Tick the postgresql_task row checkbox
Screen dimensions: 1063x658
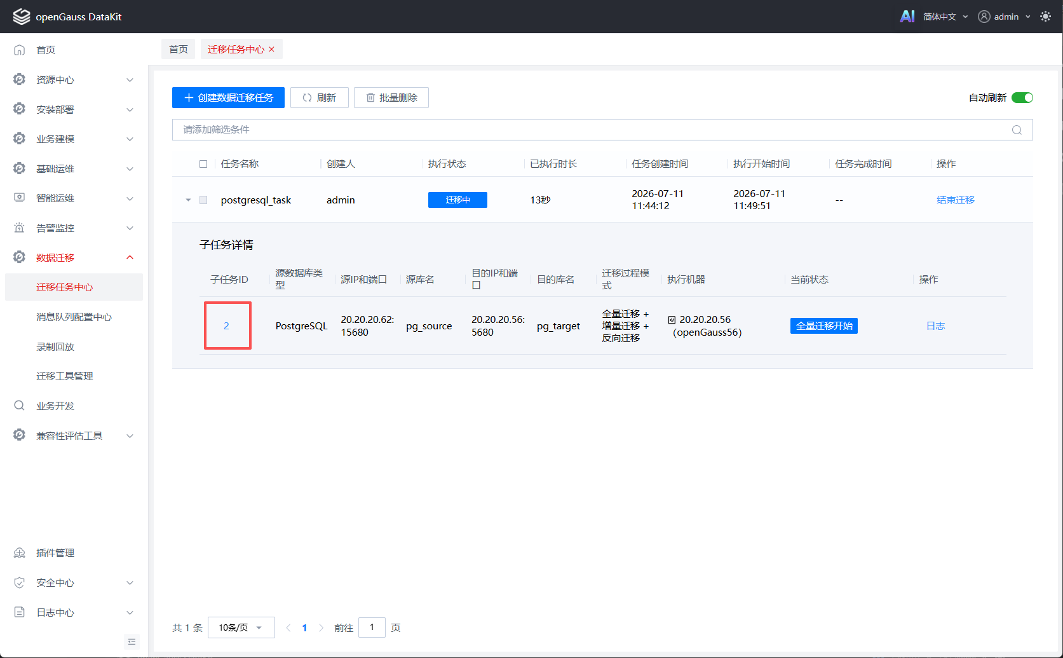(x=203, y=200)
